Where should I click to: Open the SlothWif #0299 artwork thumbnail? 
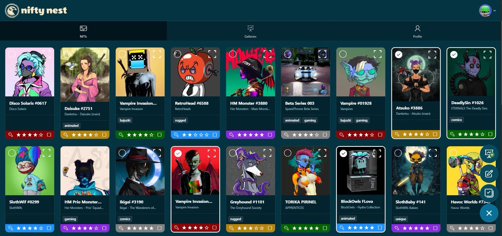tap(29, 171)
